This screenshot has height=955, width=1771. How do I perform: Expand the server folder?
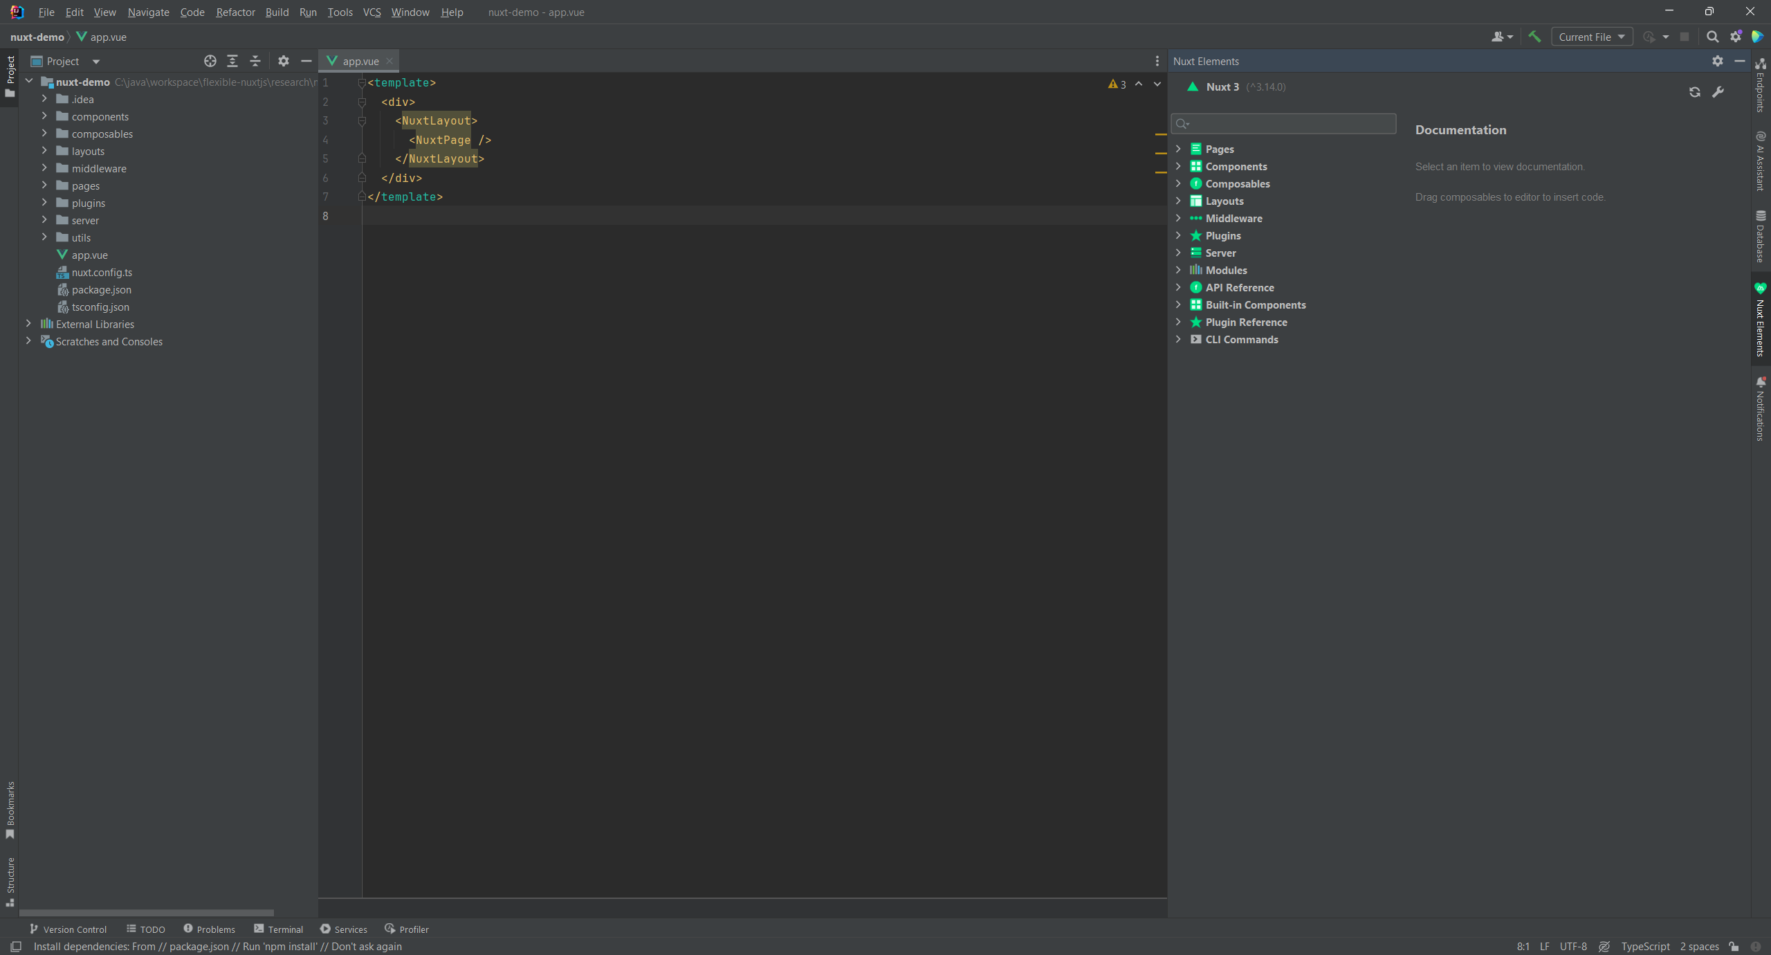[44, 219]
